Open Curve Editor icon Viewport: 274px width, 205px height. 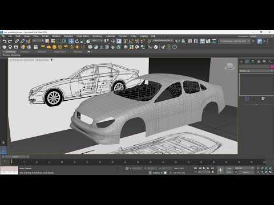[x=208, y=41]
